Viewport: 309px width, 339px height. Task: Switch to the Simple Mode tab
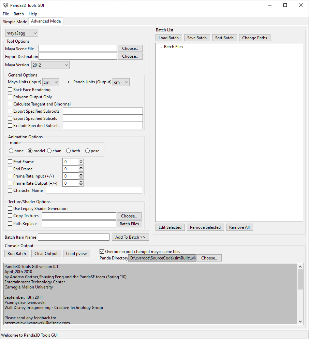(15, 22)
